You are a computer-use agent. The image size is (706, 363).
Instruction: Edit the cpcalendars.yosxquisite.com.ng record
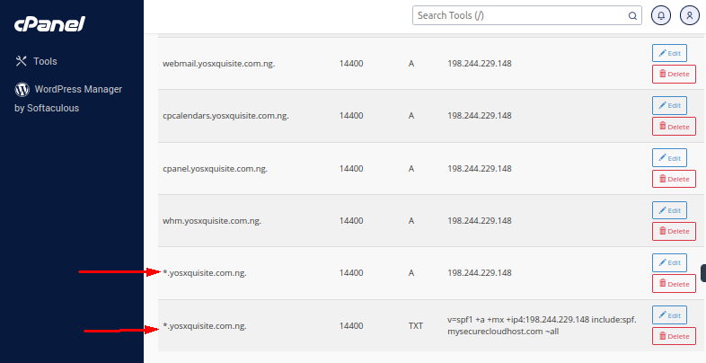[x=669, y=105]
